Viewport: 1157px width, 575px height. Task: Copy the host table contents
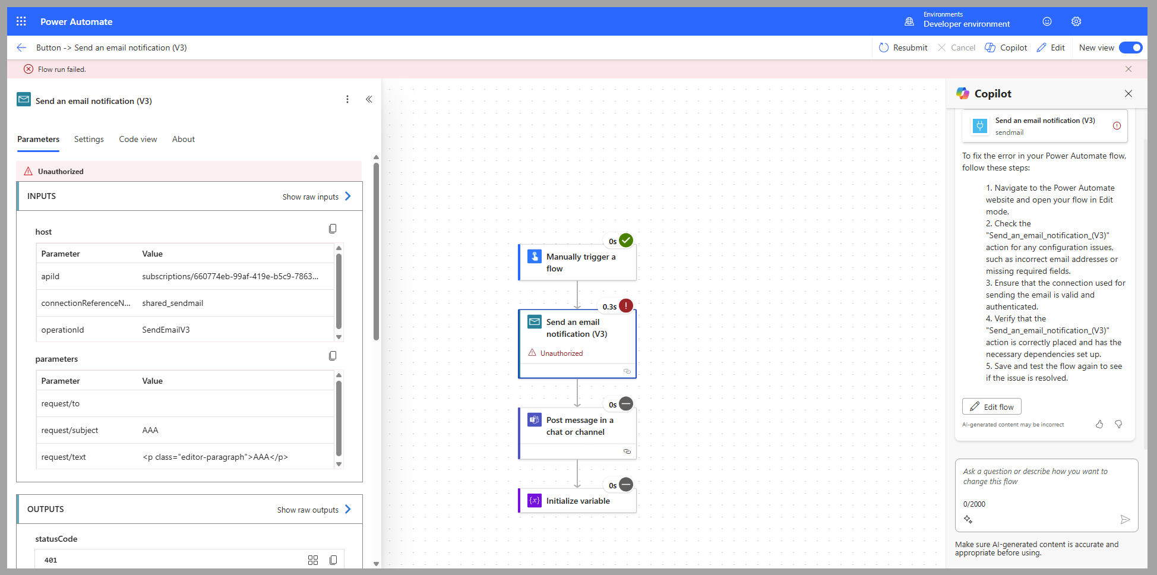333,229
